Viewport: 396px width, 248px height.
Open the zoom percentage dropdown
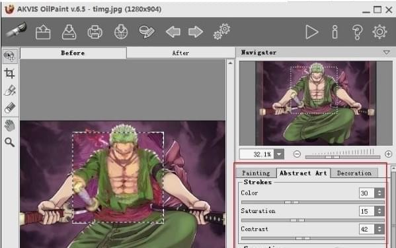pos(279,154)
